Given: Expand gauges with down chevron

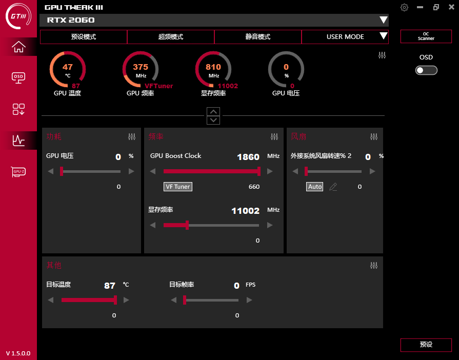Looking at the screenshot, I should click(x=213, y=120).
